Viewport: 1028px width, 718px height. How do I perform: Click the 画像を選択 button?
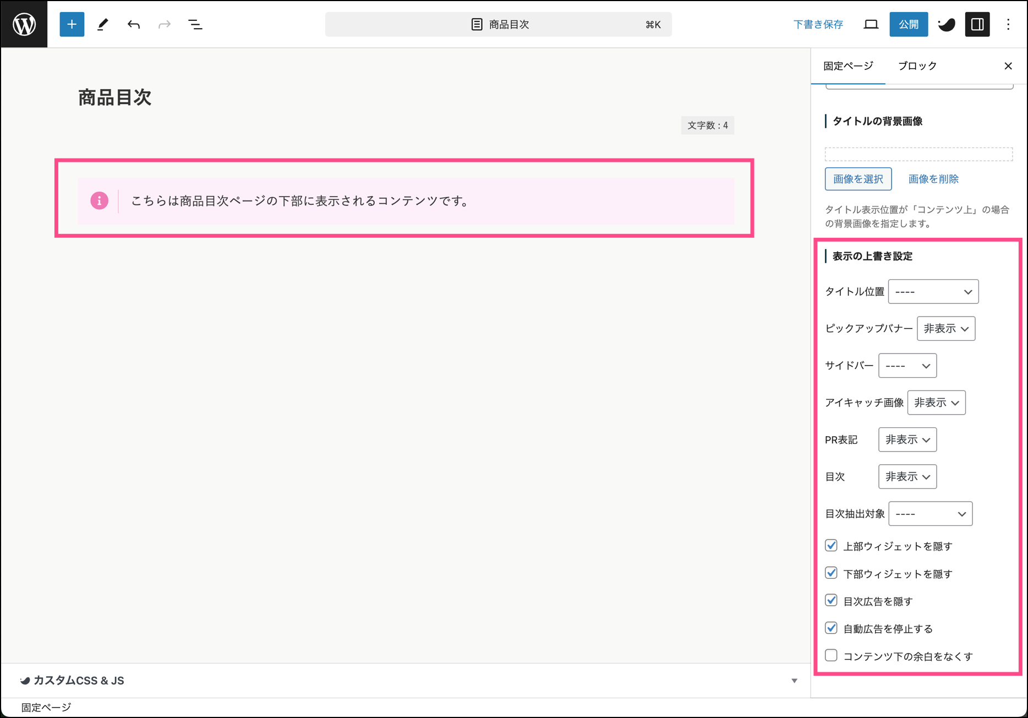(x=858, y=179)
